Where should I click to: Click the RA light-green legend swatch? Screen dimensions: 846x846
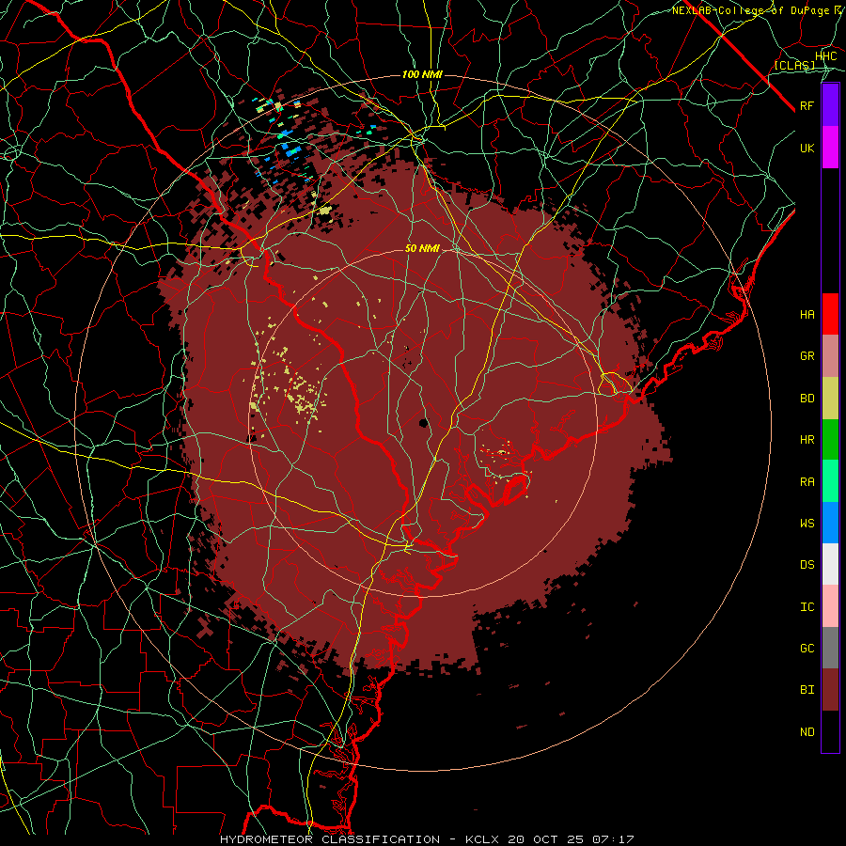(x=830, y=481)
